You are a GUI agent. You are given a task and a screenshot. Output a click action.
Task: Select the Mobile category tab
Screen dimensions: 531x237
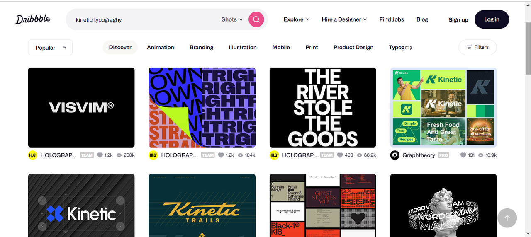[x=281, y=47]
